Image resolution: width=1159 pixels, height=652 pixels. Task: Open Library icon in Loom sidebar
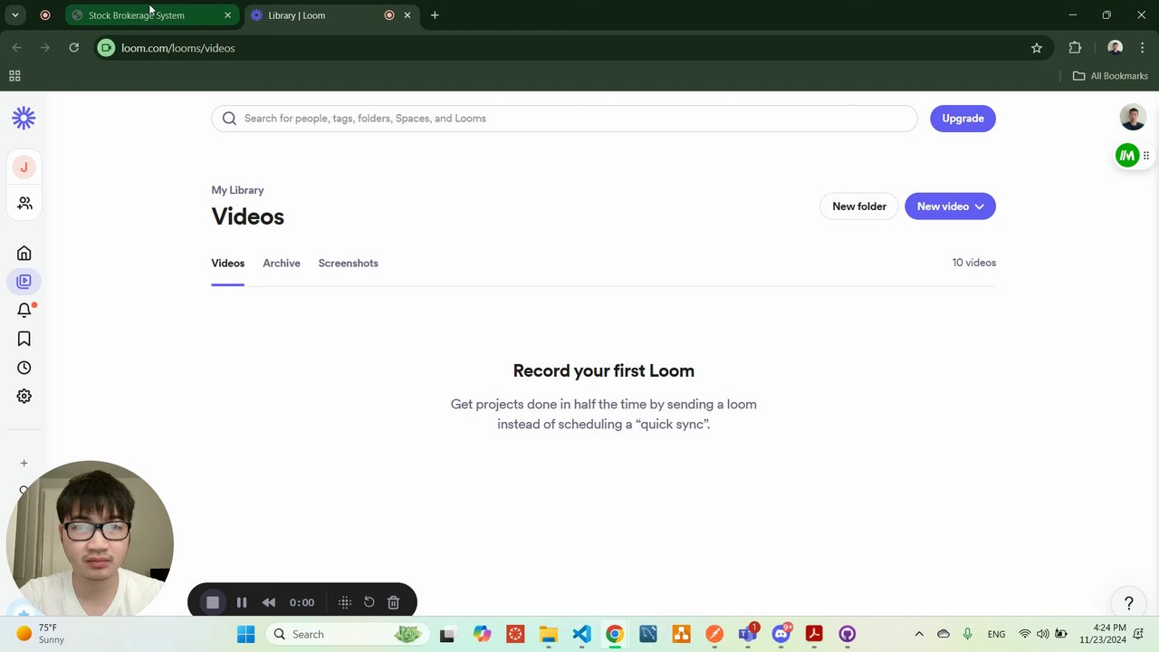pyautogui.click(x=24, y=282)
